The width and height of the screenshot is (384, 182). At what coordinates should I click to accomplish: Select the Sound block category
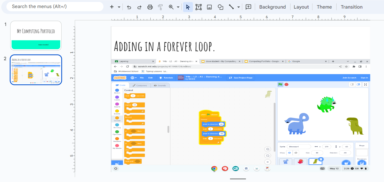coord(117,105)
